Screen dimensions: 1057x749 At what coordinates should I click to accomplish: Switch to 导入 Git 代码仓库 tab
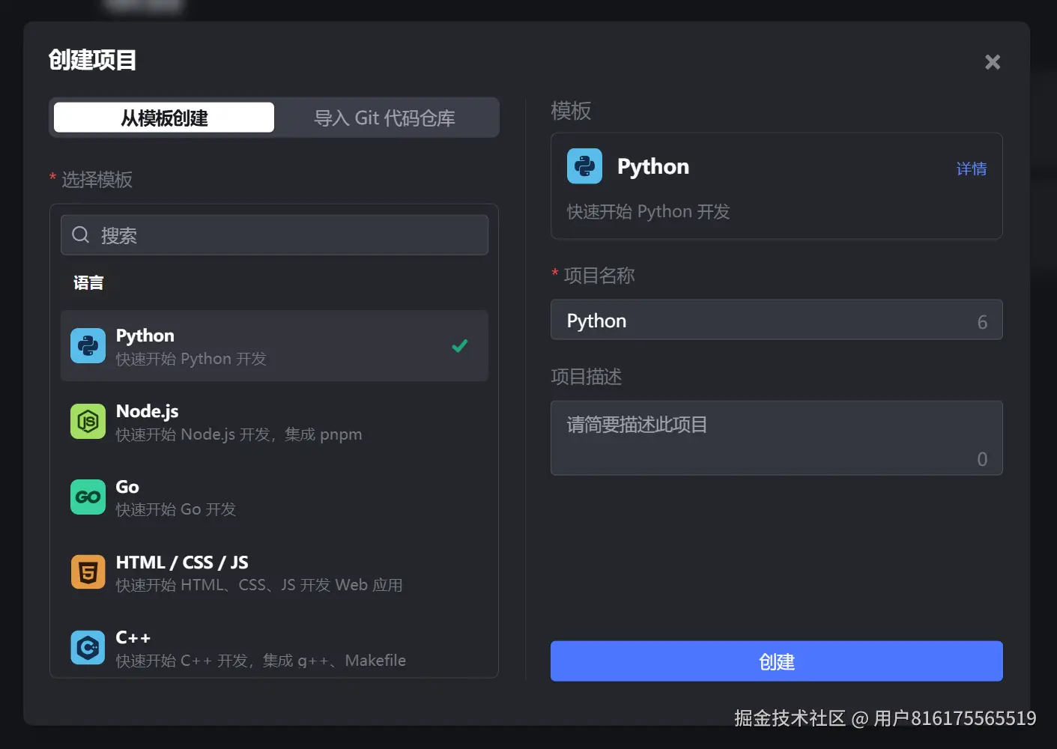(x=384, y=118)
